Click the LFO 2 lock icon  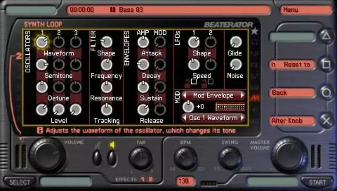(204, 84)
